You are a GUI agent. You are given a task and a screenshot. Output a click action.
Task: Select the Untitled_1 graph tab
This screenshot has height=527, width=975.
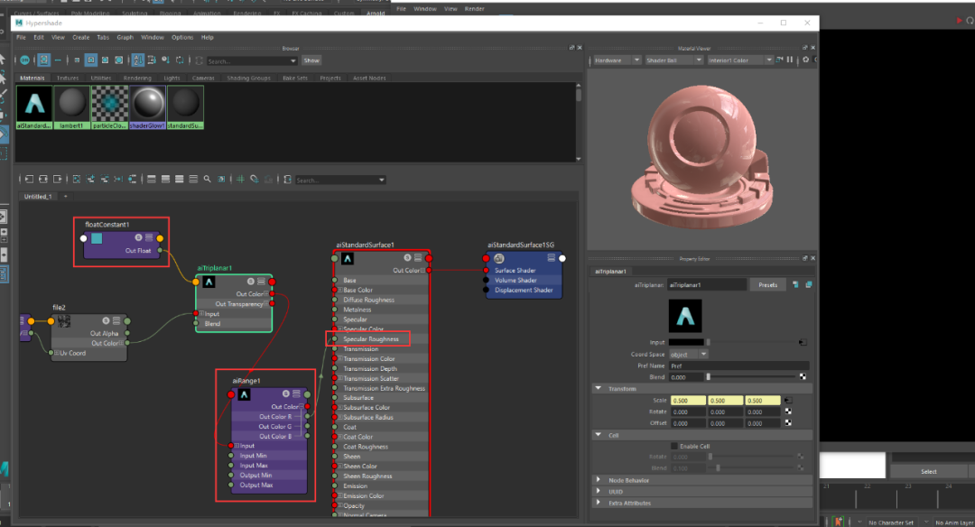point(38,197)
